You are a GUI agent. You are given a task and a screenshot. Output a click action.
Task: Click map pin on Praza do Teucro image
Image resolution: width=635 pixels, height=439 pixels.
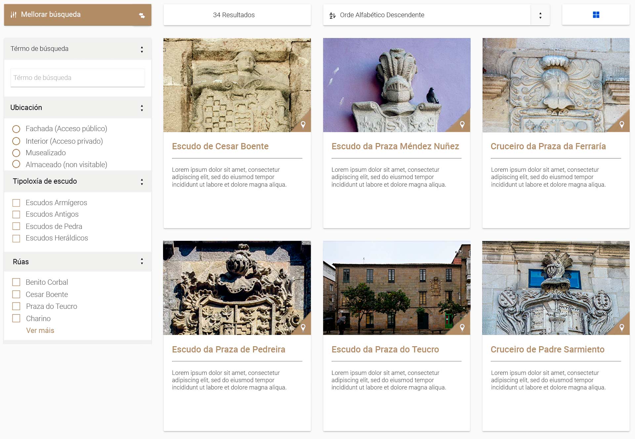click(462, 327)
